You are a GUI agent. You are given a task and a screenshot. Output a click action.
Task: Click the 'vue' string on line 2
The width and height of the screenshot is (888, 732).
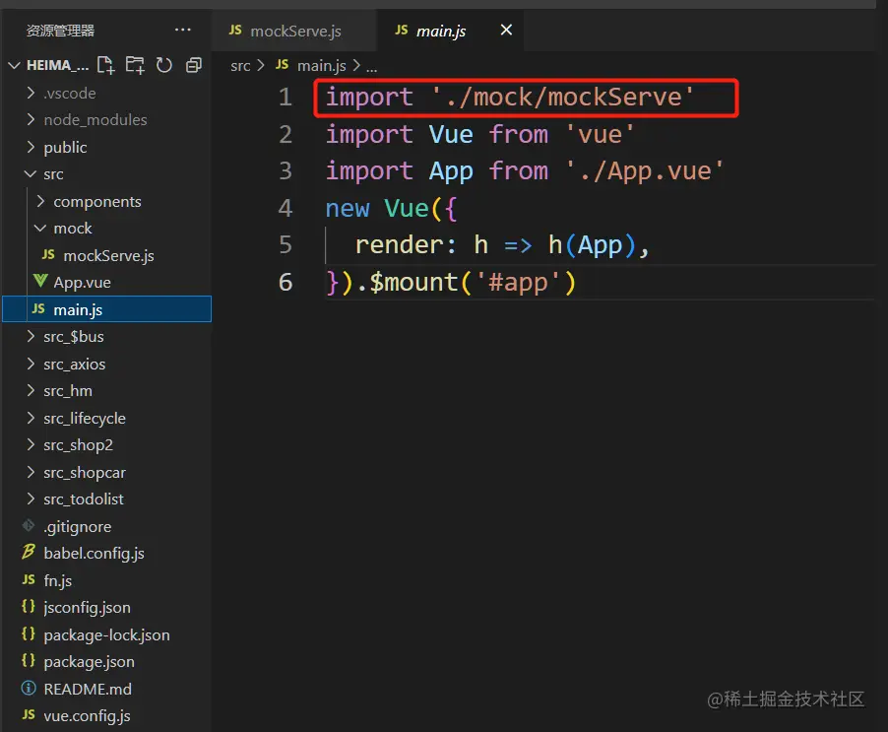coord(601,135)
